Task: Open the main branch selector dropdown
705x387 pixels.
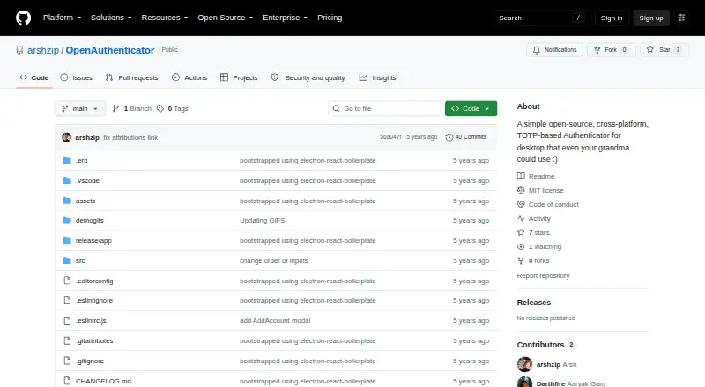Action: point(80,109)
